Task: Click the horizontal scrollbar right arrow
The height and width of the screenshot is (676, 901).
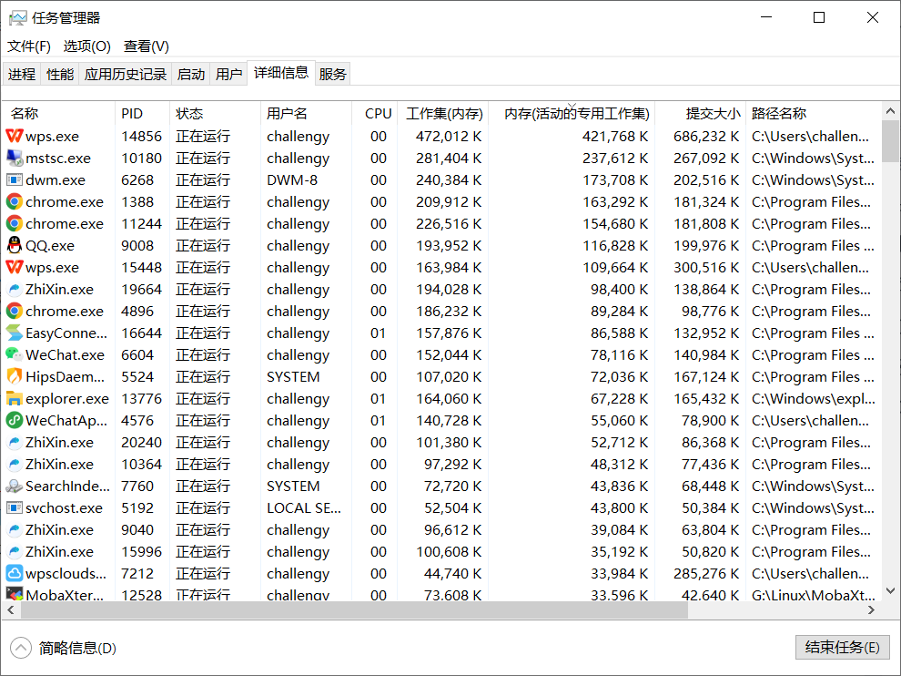Action: click(871, 609)
